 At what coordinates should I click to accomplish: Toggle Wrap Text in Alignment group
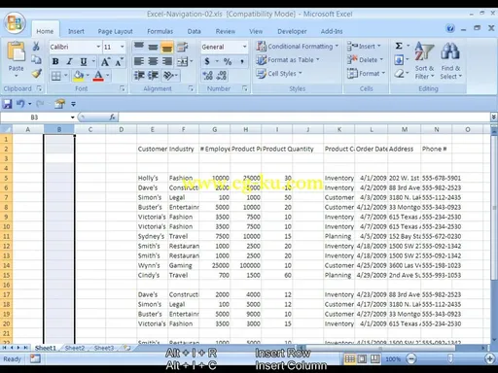182,47
